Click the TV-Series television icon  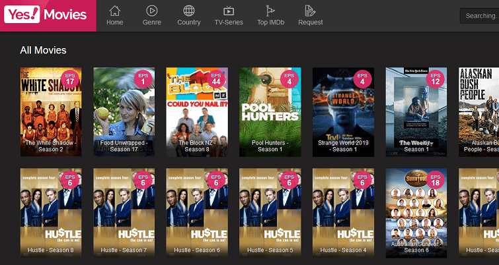click(x=229, y=11)
